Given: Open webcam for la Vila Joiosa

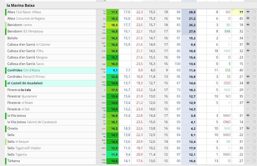Looking at the screenshot, I should [248, 116].
